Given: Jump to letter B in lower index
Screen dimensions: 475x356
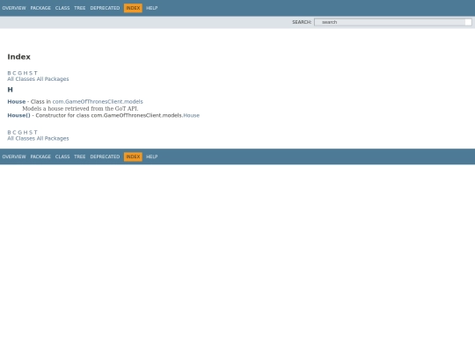Looking at the screenshot, I should (9, 132).
